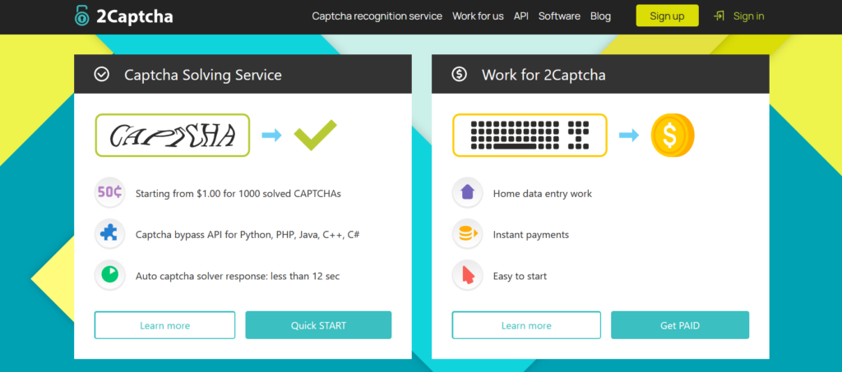Viewport: 842px width, 372px height.
Task: Click the Get PAID button
Action: coord(680,325)
